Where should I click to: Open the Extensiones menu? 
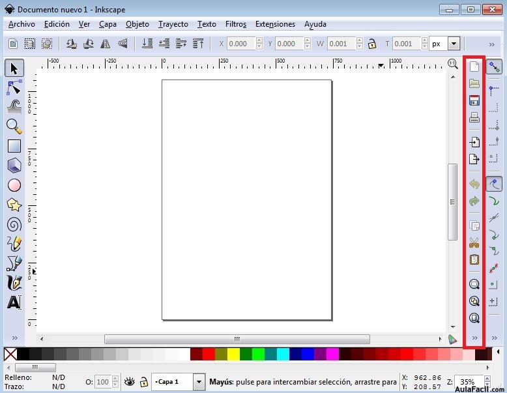tap(275, 24)
